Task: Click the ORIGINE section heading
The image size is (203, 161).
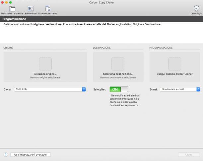Action: point(8,48)
